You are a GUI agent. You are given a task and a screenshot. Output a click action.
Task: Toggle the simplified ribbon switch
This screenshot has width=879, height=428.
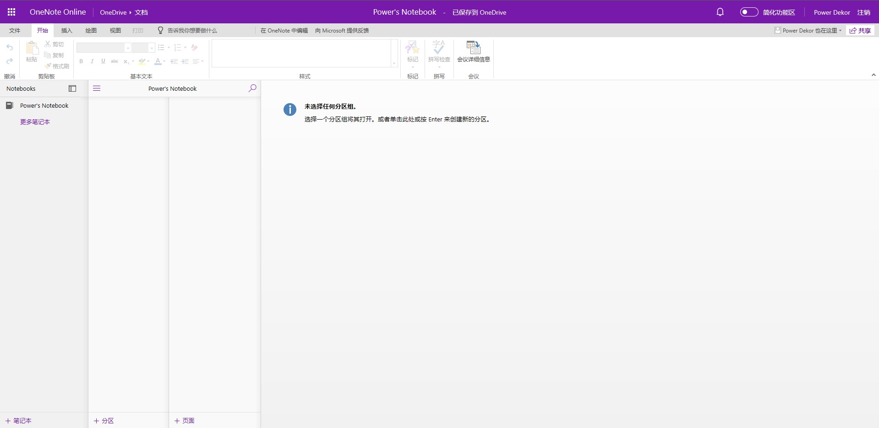click(x=749, y=12)
